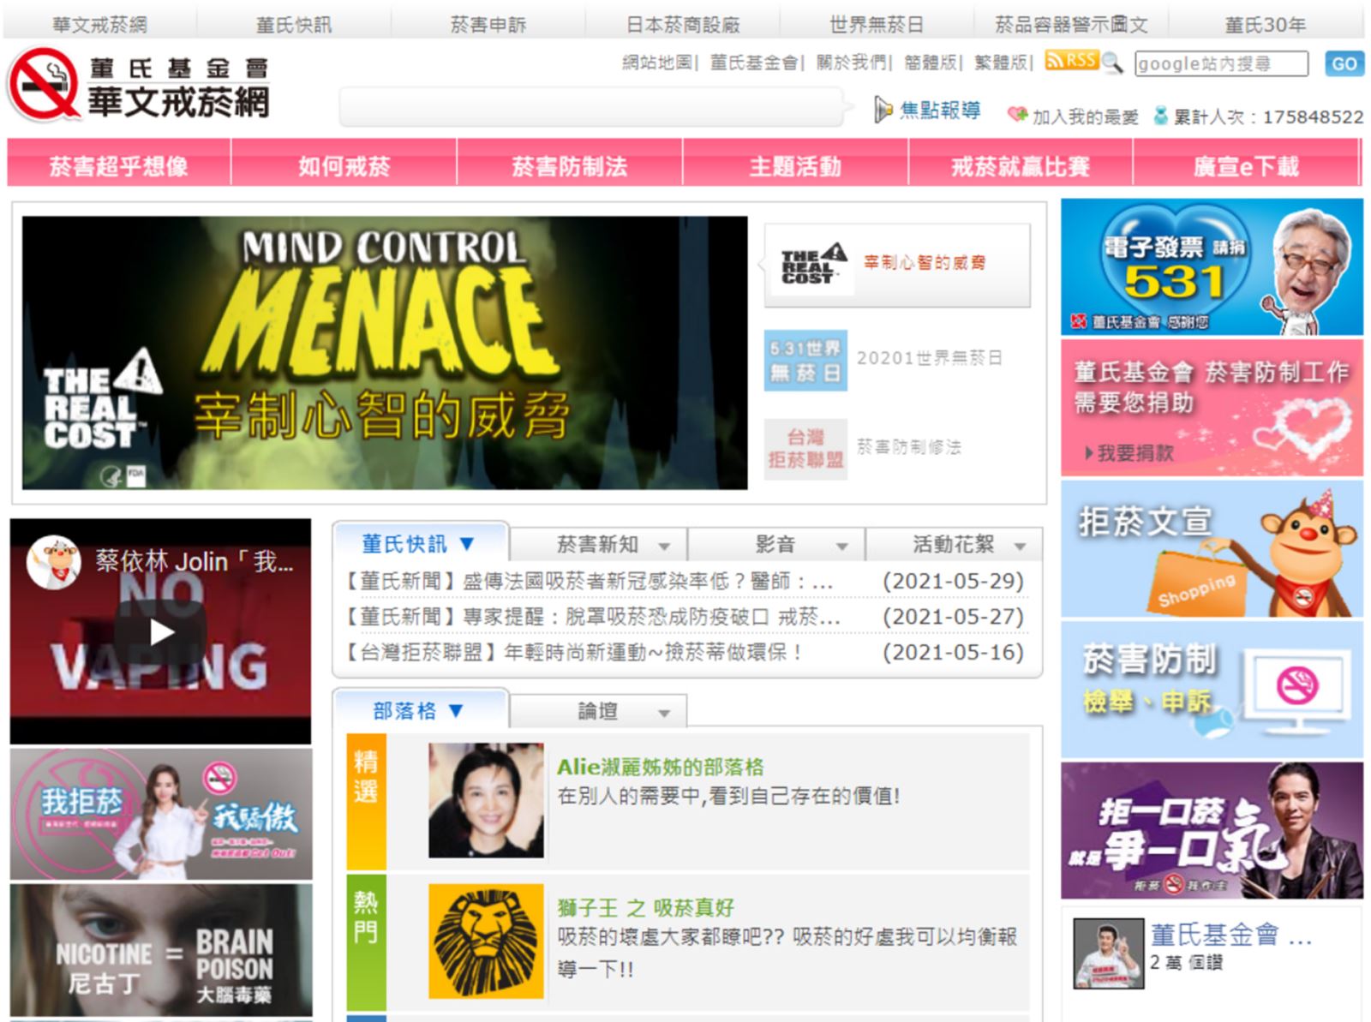This screenshot has width=1371, height=1022.
Task: Go to 董氏快訊 top link
Action: point(294,24)
